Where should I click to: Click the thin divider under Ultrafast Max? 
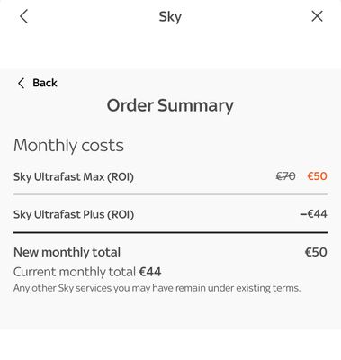coord(170,194)
